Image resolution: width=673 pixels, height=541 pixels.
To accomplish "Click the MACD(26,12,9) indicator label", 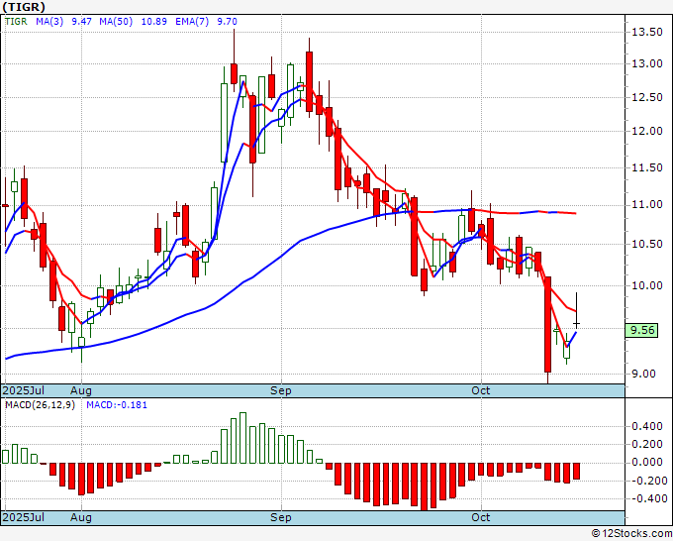I will point(40,405).
